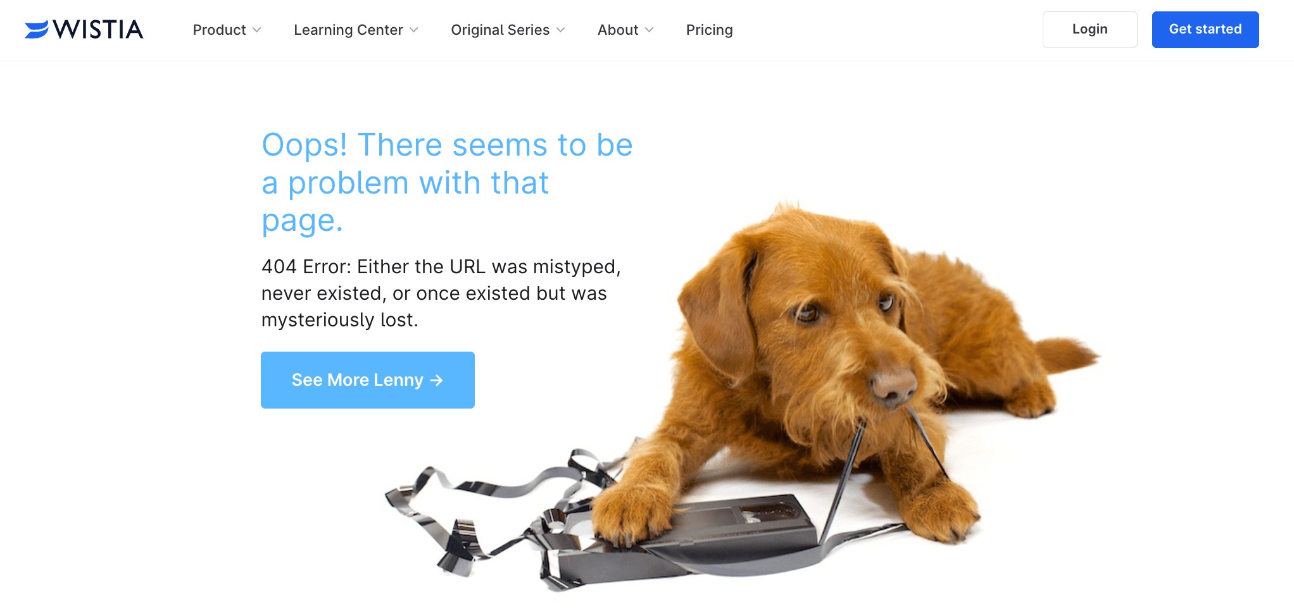Click the 404 Error description text

441,293
